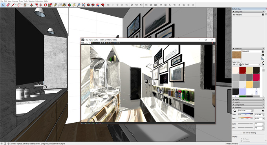Click the In Model home icon

click(x=240, y=64)
